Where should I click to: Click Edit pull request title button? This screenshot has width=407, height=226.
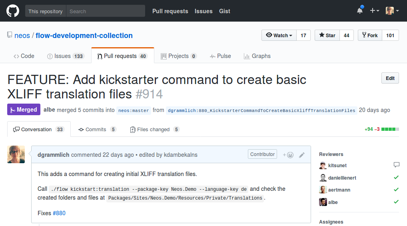tap(390, 78)
